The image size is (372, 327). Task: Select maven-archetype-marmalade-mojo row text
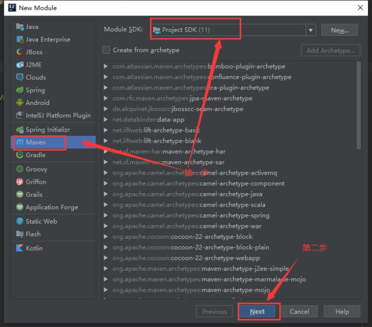coord(209,279)
